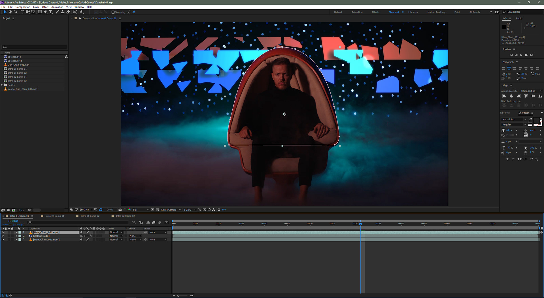Expand the 3planes.c4d layer properties
Viewport: 544px width, 298px height.
16,236
